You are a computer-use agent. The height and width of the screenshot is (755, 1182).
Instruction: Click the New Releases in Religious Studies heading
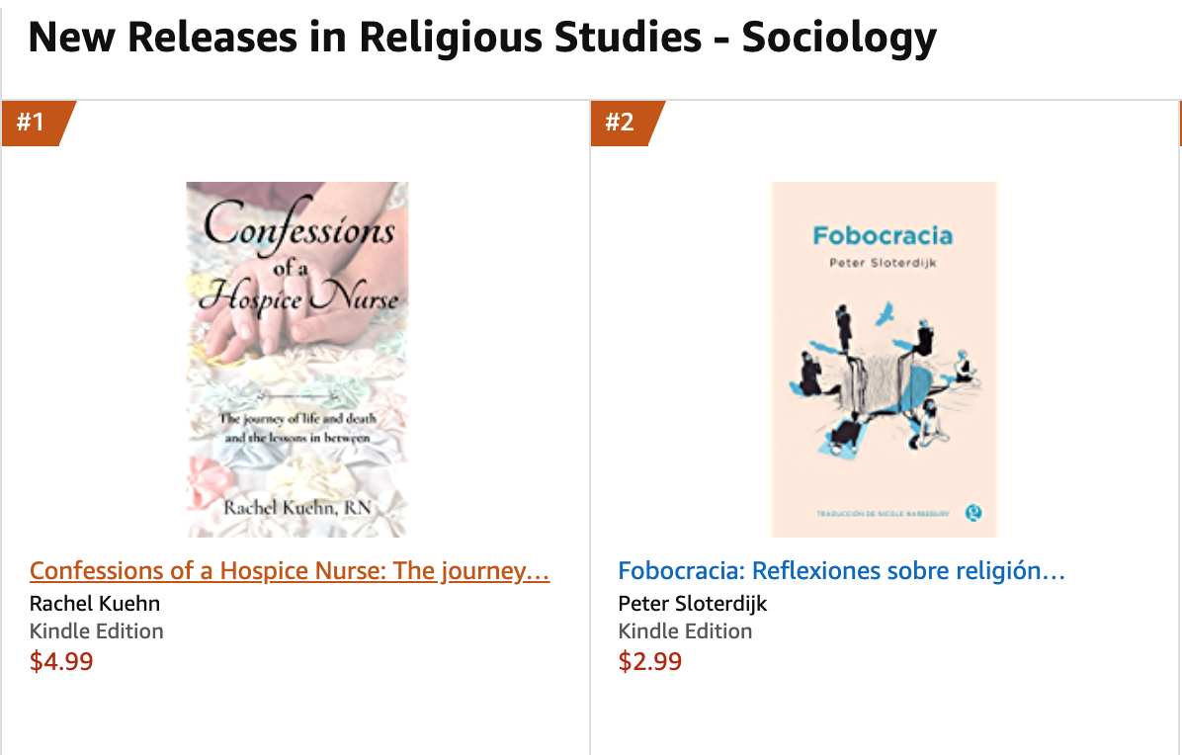tap(482, 38)
